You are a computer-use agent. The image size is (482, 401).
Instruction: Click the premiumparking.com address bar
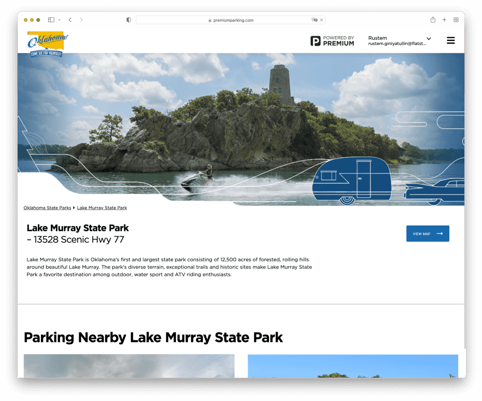[x=230, y=20]
